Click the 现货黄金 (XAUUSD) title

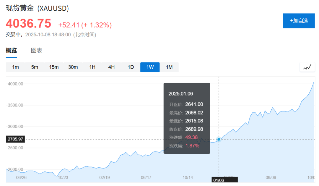tap(38, 8)
